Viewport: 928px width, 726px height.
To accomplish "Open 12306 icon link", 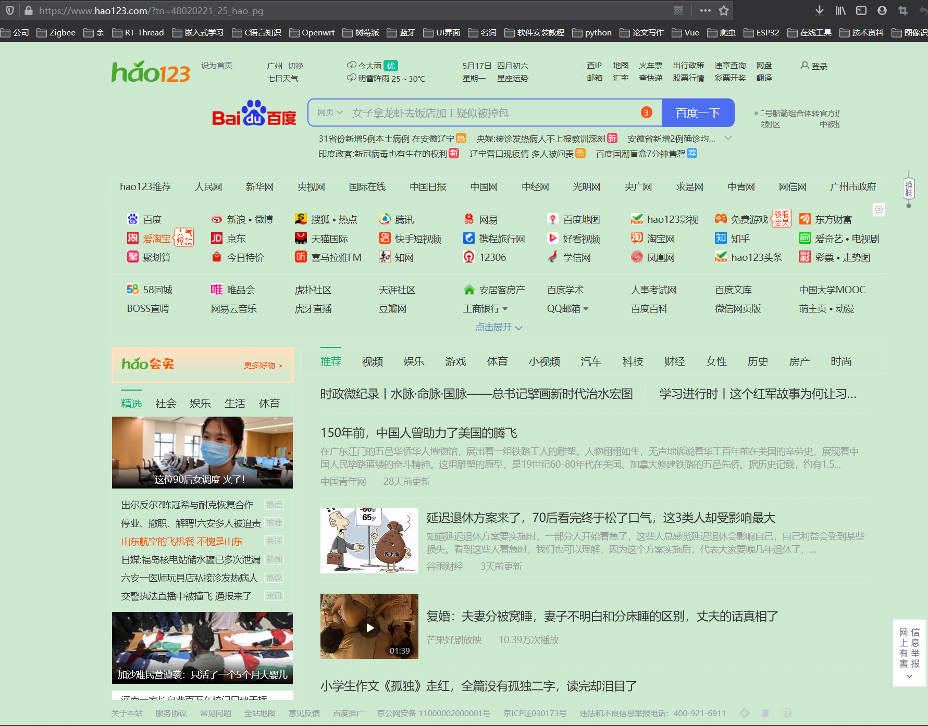I will 469,257.
